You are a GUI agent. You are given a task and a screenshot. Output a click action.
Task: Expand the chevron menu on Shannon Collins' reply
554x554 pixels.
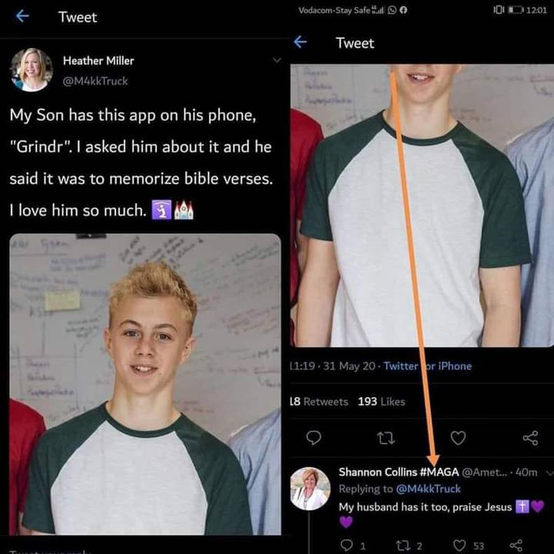click(x=549, y=473)
